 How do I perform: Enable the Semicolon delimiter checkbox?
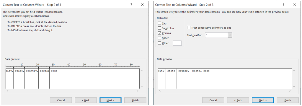pos(159,28)
